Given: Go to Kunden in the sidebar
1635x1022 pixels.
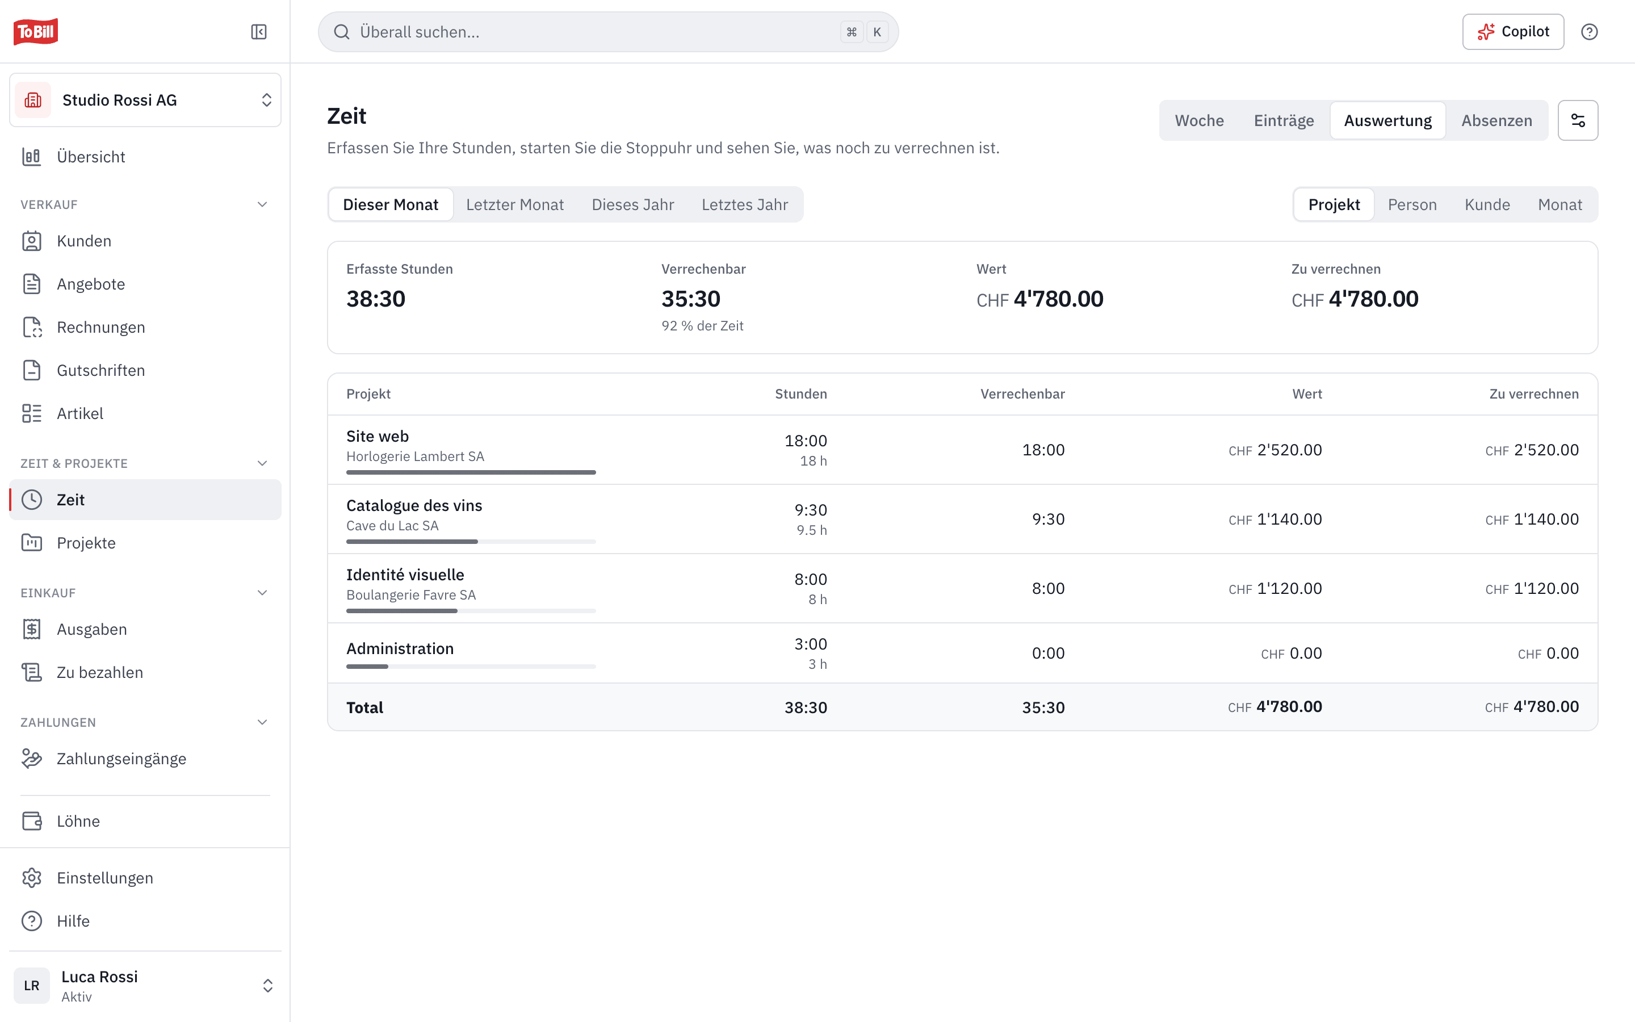Looking at the screenshot, I should tap(145, 241).
